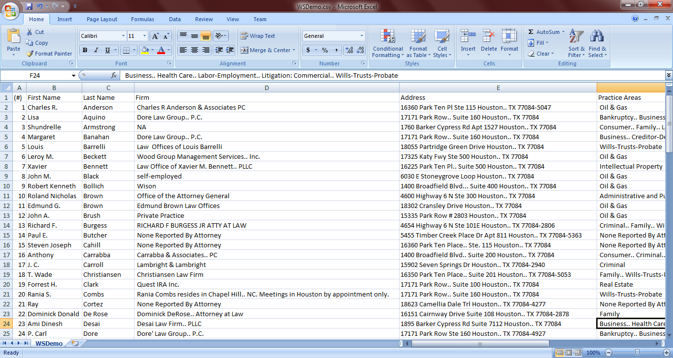Image resolution: width=673 pixels, height=358 pixels.
Task: Open the Font Color dropdown arrow
Action: [168, 50]
